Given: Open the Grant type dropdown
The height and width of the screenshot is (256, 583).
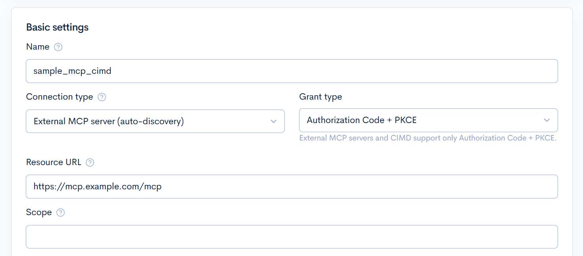Looking at the screenshot, I should pyautogui.click(x=429, y=120).
